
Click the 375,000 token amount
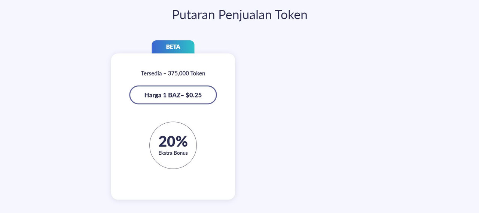tap(179, 73)
